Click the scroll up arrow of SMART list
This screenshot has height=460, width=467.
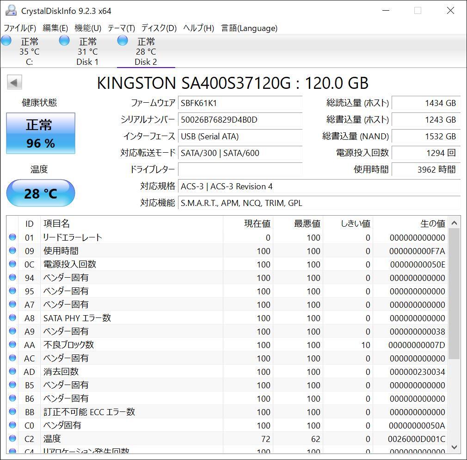(x=454, y=223)
